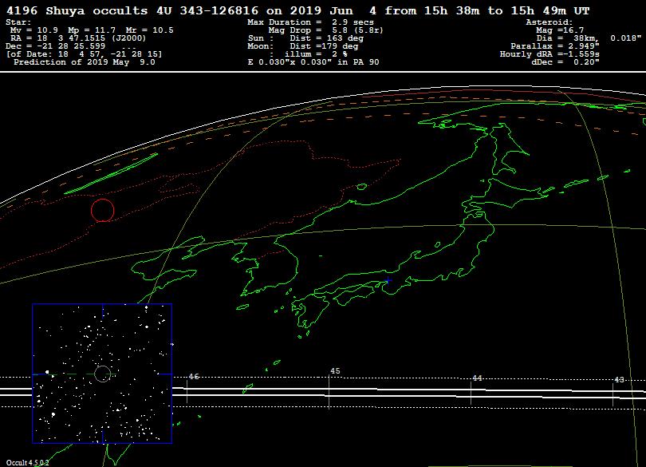646x467 pixels.
Task: Select "Max Duration = 2.9 secs" text
Action: tap(311, 22)
